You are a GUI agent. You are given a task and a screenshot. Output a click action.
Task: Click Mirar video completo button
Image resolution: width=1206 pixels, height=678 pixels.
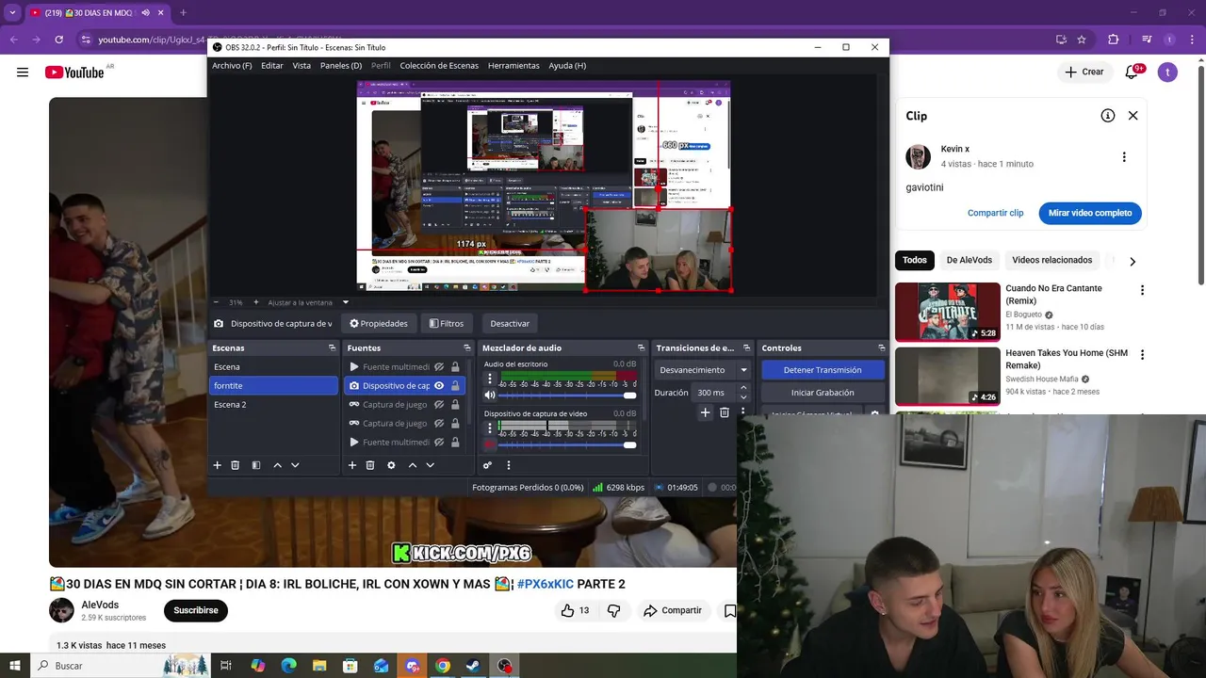click(1090, 213)
